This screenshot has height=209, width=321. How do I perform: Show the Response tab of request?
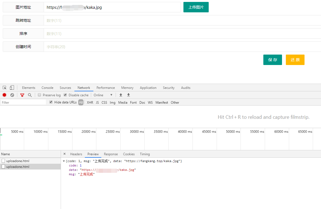[x=111, y=154]
